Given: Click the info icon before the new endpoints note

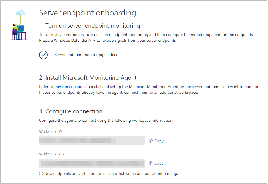Looking at the screenshot, I should [41, 174].
